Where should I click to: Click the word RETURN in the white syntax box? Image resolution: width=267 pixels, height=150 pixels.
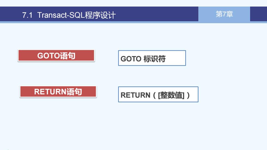click(135, 95)
